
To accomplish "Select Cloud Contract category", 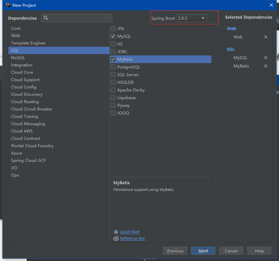I will (59, 138).
